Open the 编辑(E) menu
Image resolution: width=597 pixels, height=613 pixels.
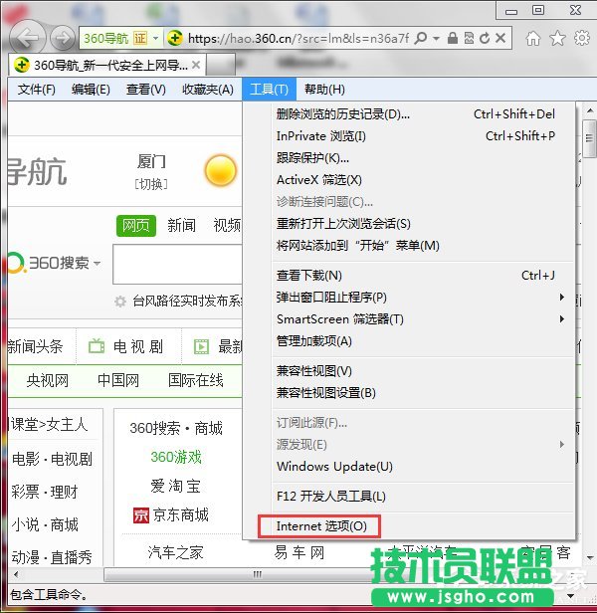coord(91,90)
